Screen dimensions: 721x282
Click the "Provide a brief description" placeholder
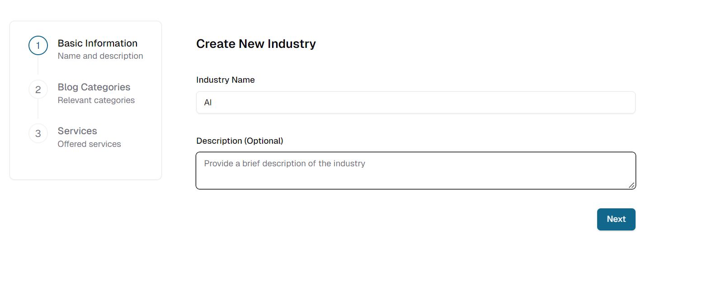284,164
